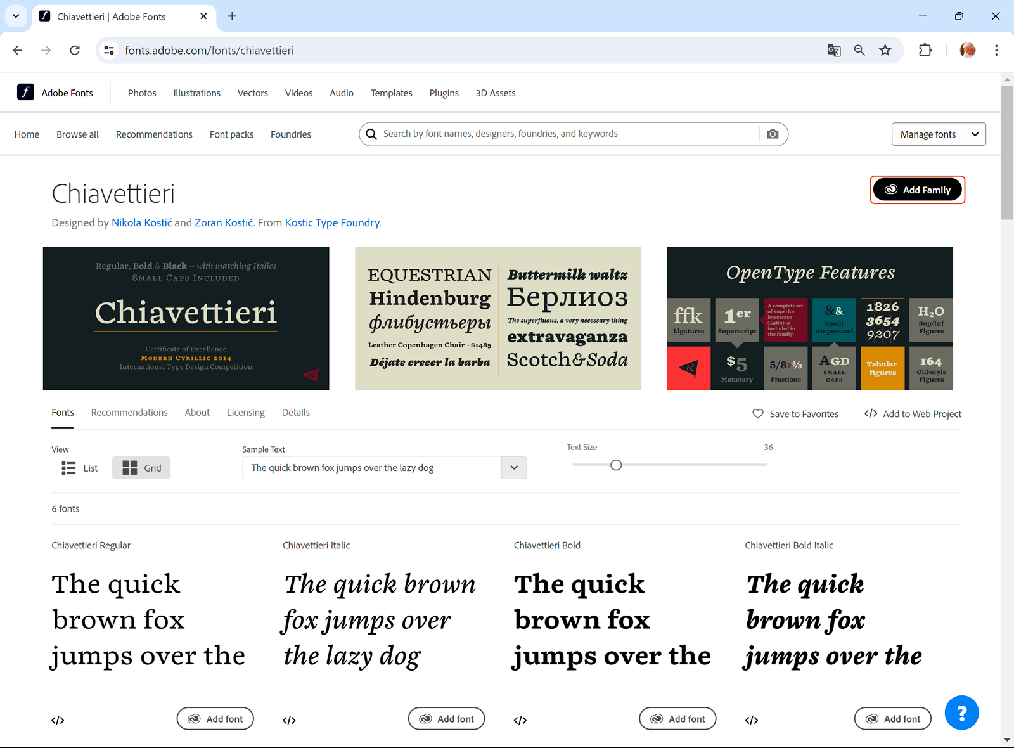Click embed code icon under Chiavettieri Italic
The height and width of the screenshot is (748, 1014).
pyautogui.click(x=289, y=720)
